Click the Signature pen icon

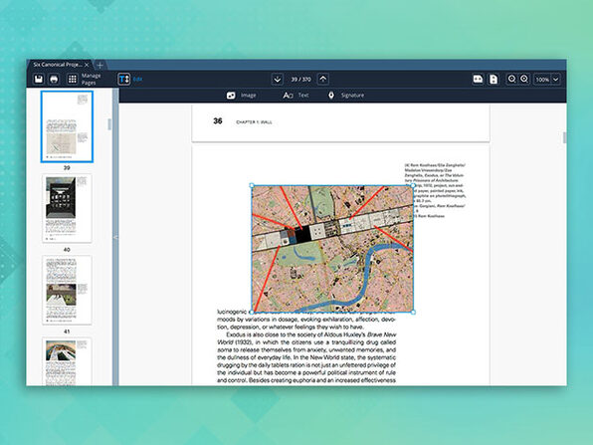coord(331,96)
